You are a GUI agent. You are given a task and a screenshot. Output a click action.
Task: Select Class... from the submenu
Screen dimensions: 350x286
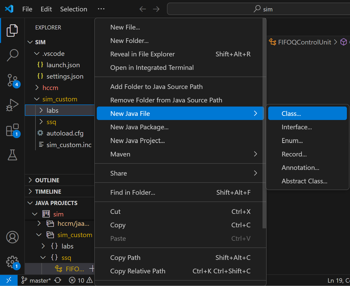291,114
